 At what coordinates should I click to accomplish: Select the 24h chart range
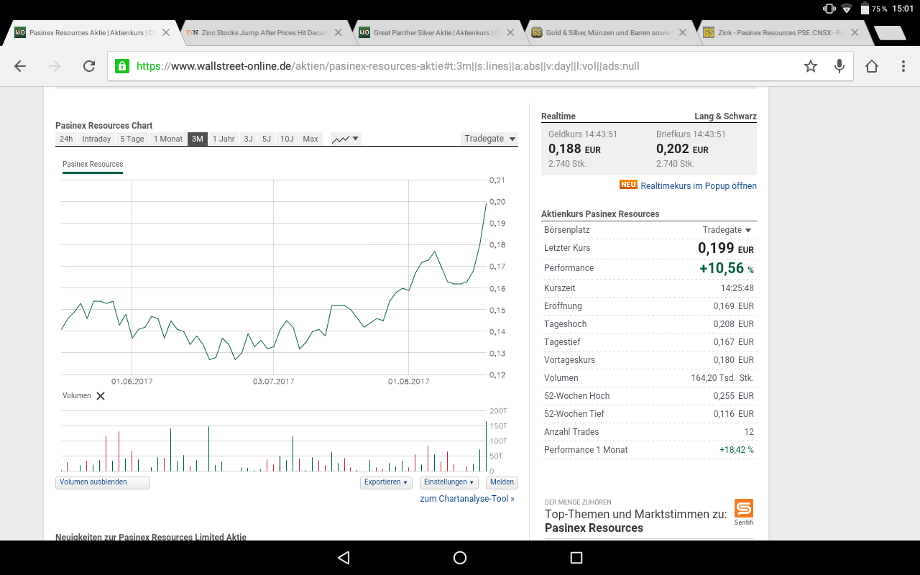(x=66, y=139)
